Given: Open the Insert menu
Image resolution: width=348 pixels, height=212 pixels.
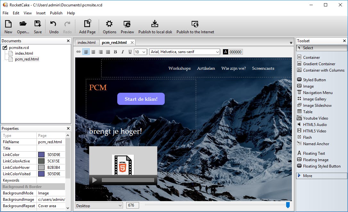Looking at the screenshot, I should pos(41,13).
